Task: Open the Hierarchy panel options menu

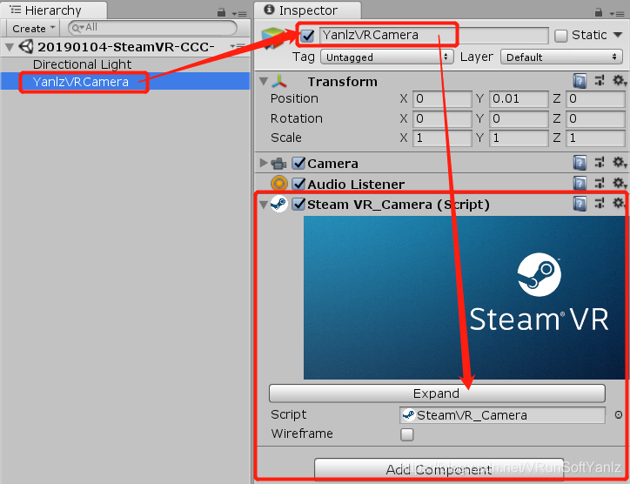Action: pyautogui.click(x=240, y=14)
